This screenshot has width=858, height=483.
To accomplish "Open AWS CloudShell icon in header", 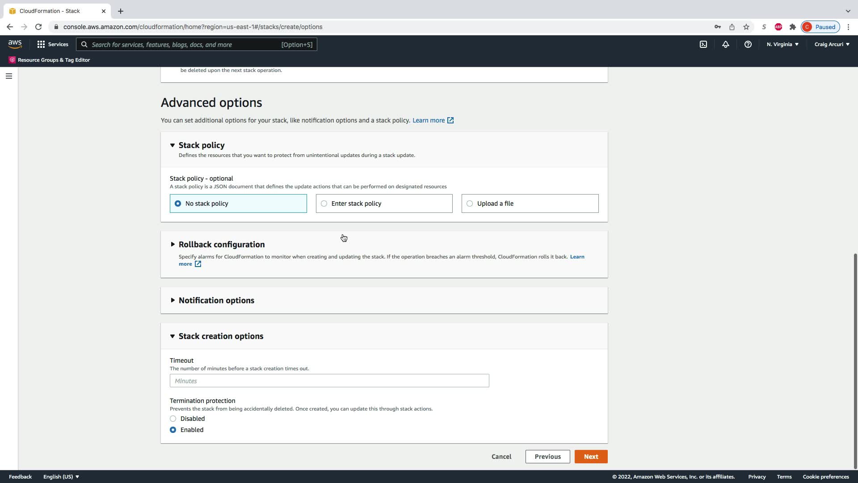I will click(x=703, y=44).
